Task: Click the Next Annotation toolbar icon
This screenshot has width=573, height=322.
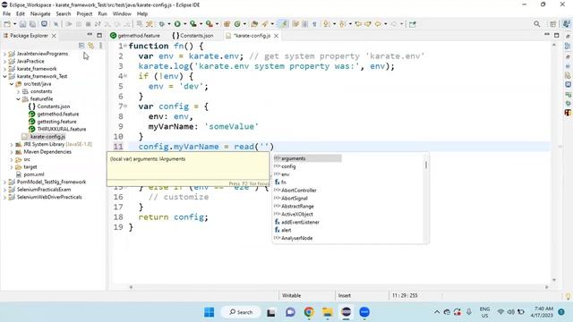Action: pyautogui.click(x=327, y=24)
